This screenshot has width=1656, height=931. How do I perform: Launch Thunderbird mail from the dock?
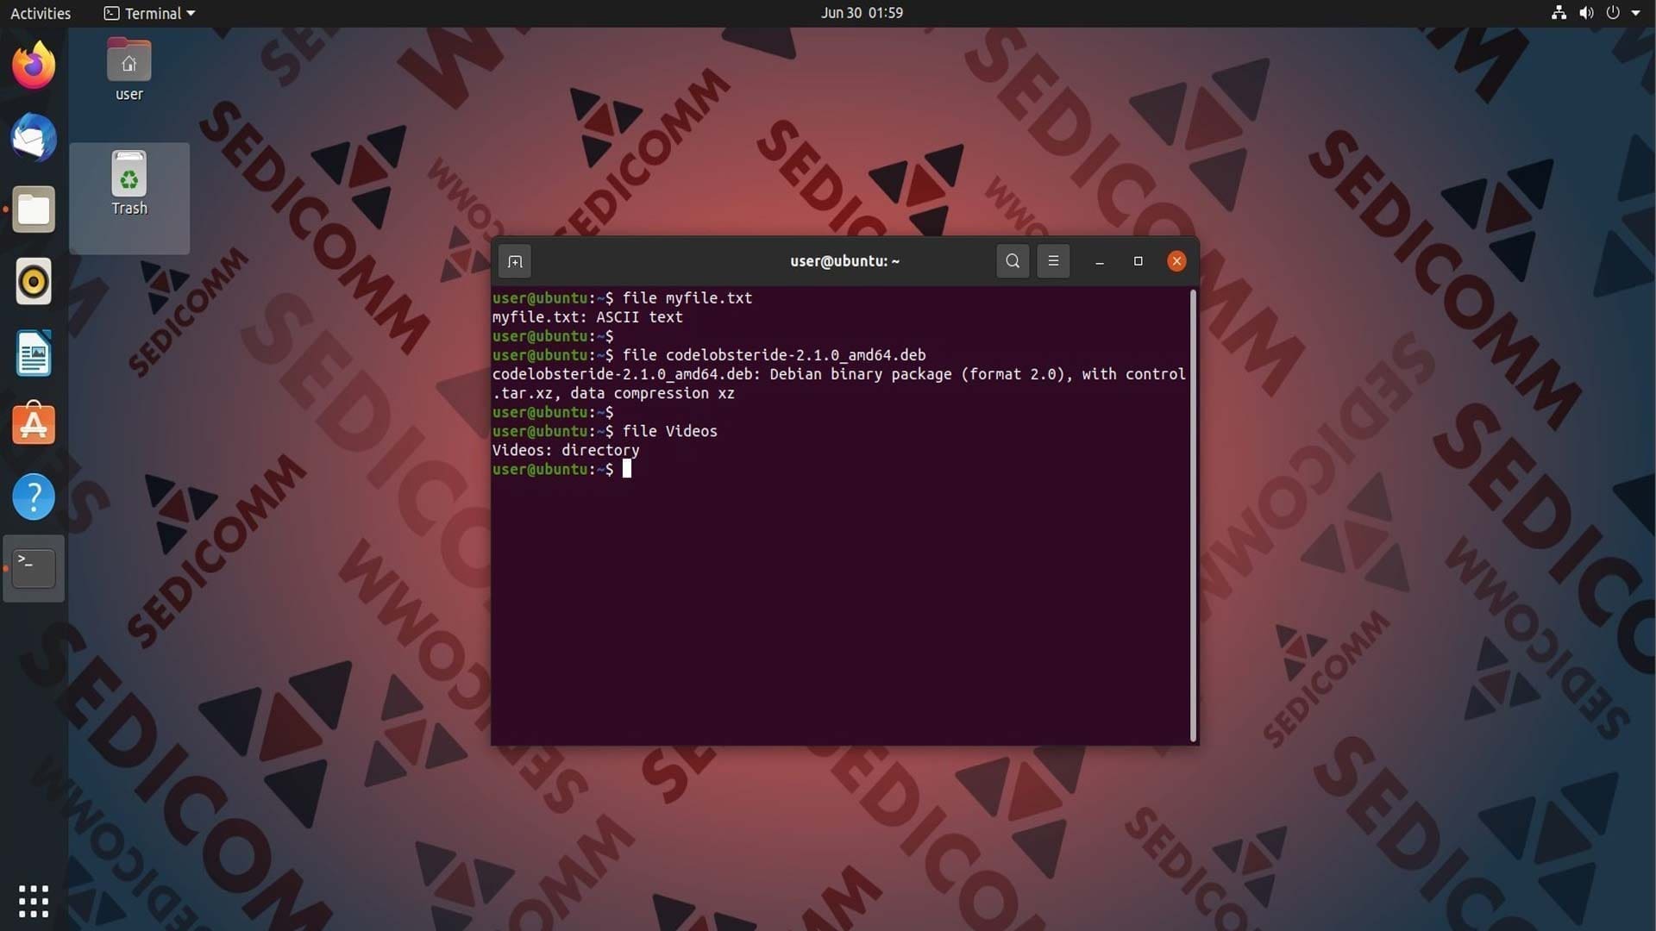coord(34,137)
